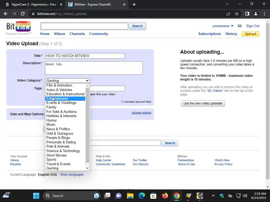The image size is (270, 202).
Task: Choose Autos & Vehicles from the list
Action: click(65, 90)
